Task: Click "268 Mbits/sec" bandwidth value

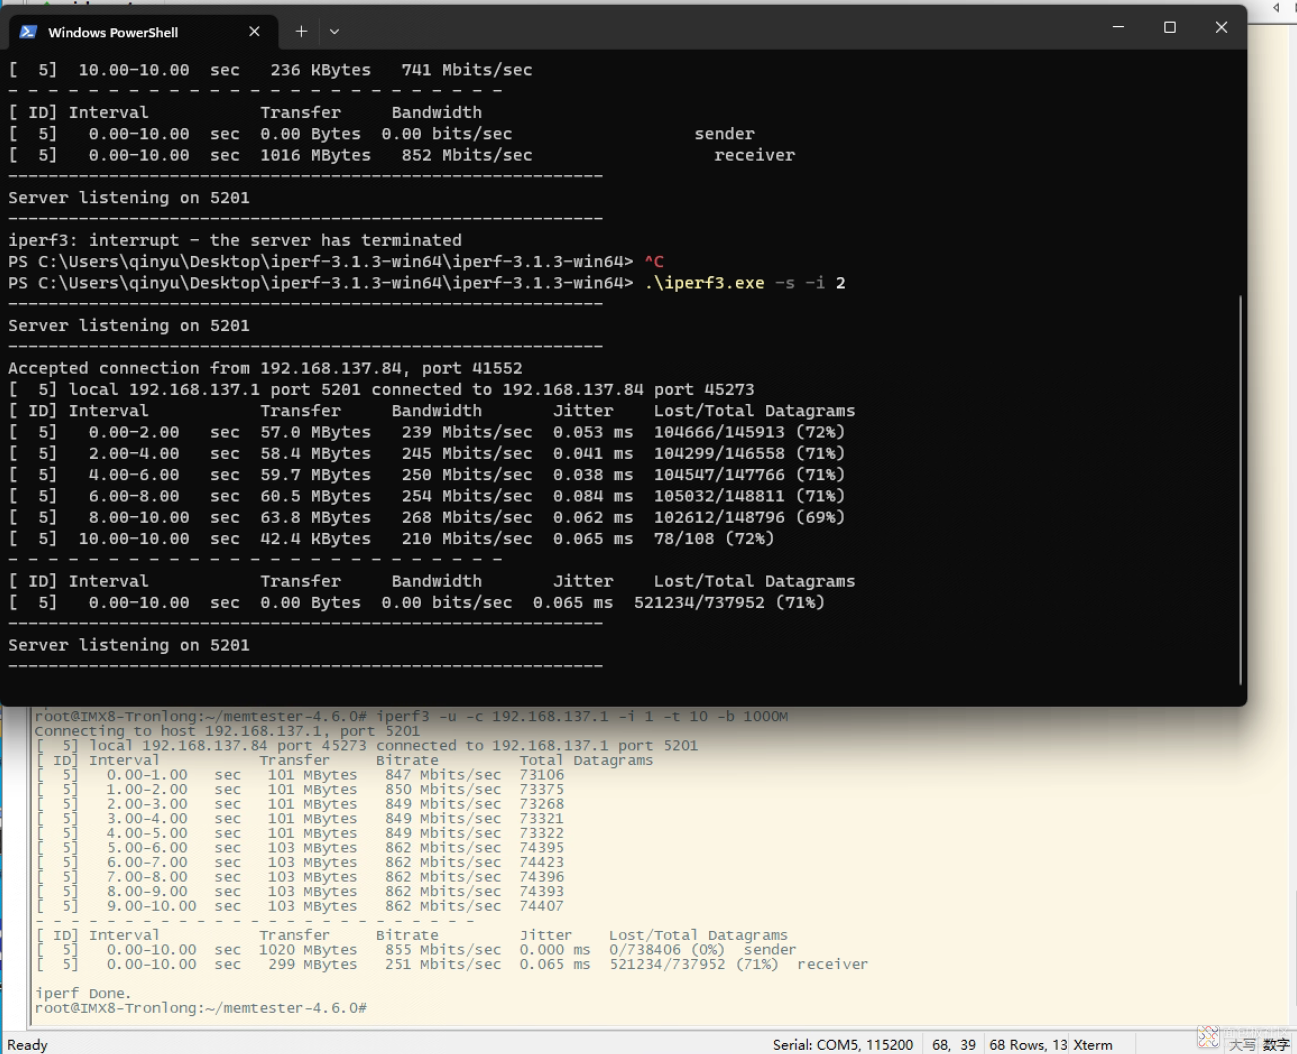Action: (x=467, y=517)
